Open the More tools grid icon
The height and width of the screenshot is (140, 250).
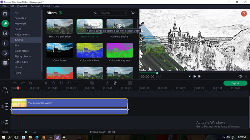(x=5, y=63)
